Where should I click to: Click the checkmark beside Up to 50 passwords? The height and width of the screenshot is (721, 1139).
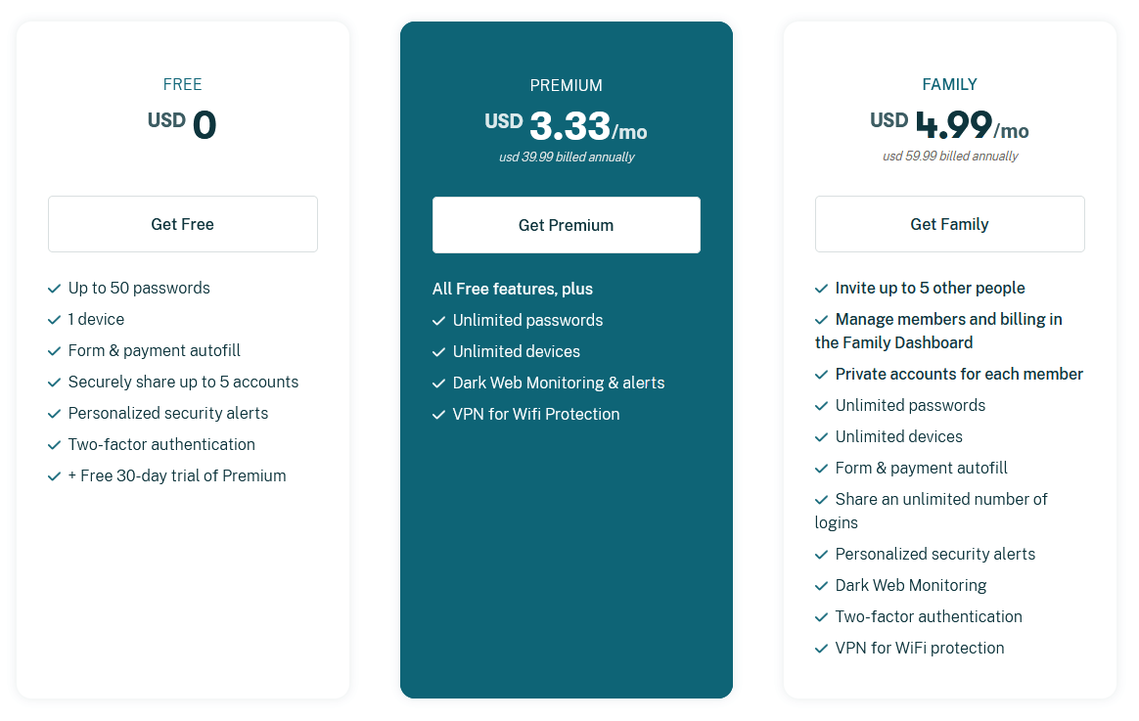pyautogui.click(x=54, y=288)
